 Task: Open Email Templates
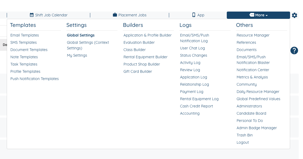tap(25, 35)
